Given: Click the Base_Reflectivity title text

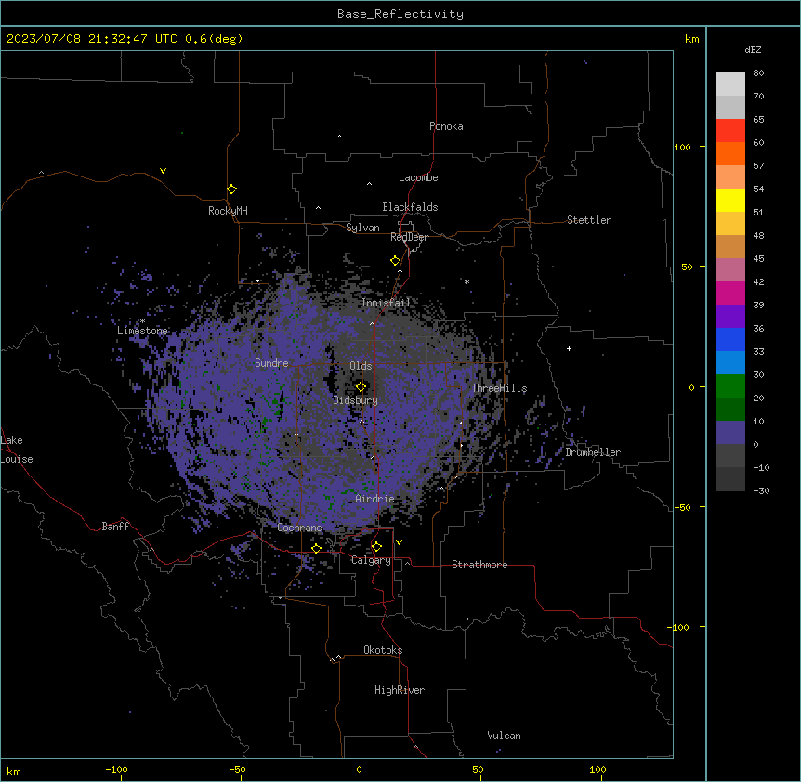Looking at the screenshot, I should (400, 14).
